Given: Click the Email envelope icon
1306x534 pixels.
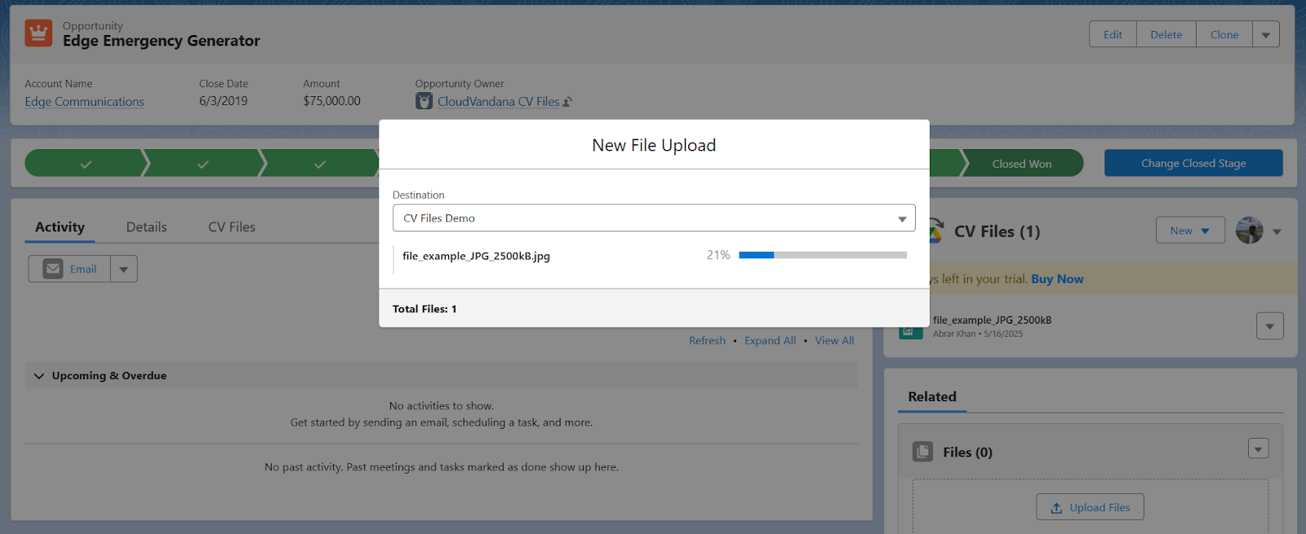Looking at the screenshot, I should pyautogui.click(x=53, y=269).
